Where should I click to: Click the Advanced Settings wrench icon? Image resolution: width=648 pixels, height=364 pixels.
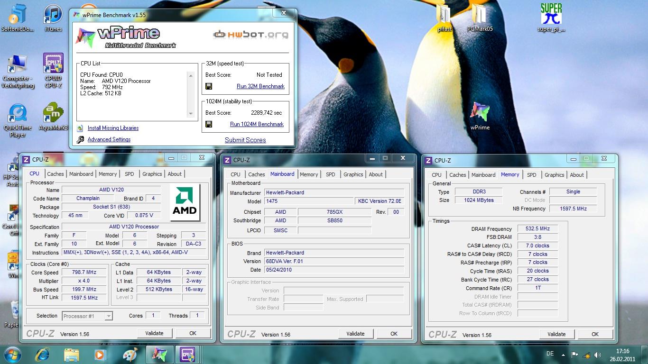click(80, 139)
